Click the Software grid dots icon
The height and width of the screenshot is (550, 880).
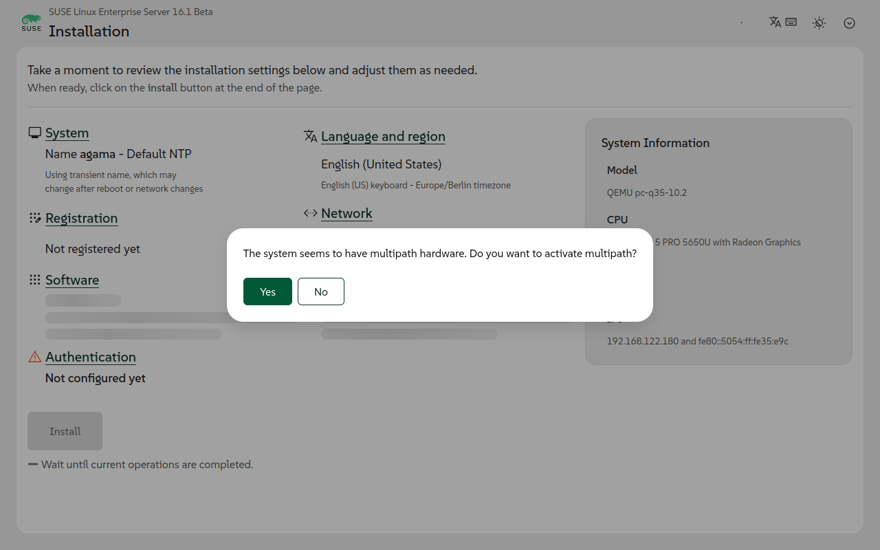(34, 280)
